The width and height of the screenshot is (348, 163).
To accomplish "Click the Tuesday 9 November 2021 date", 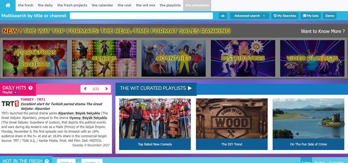I will click(90, 145).
